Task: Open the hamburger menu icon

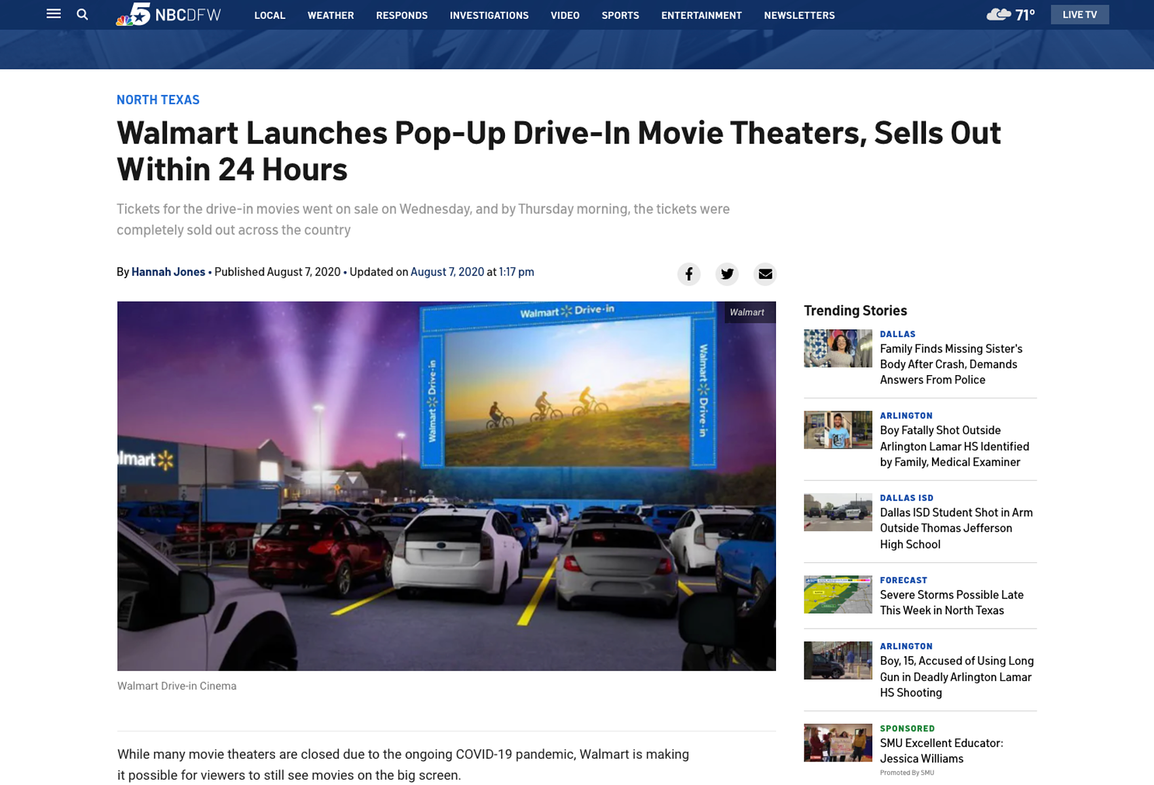Action: tap(54, 14)
